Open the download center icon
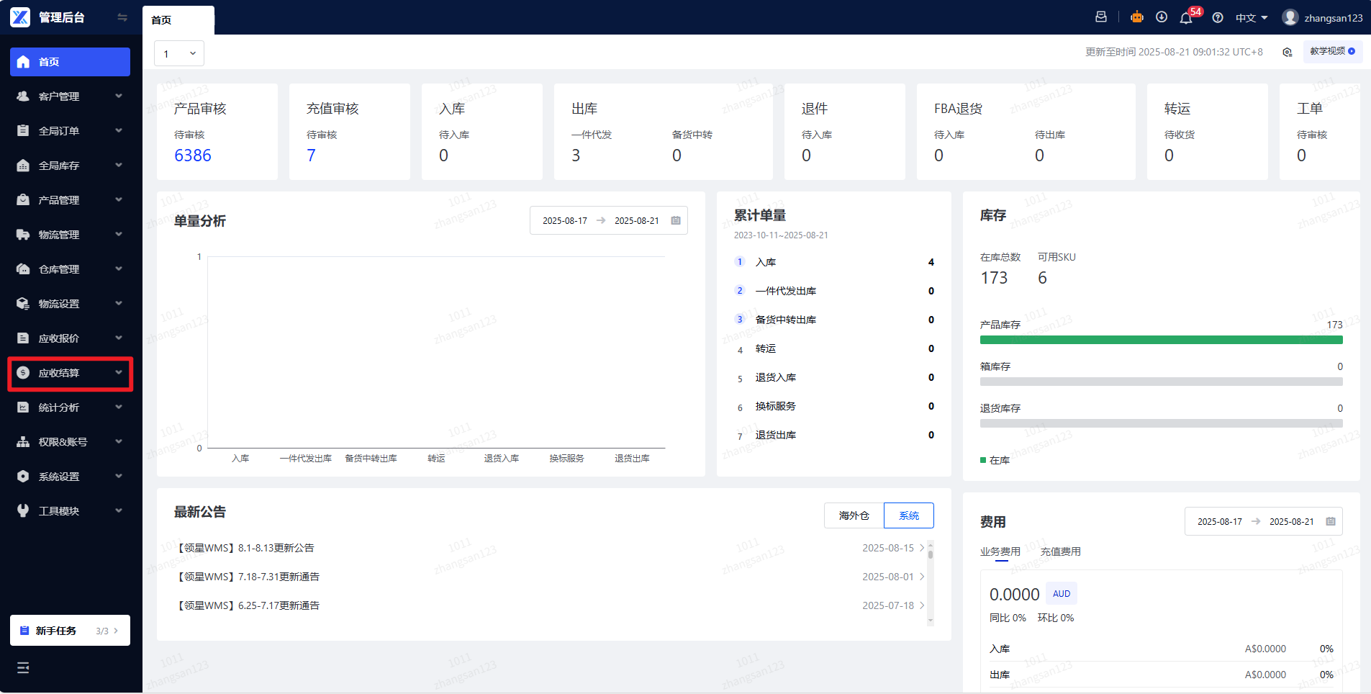1371x694 pixels. (x=1162, y=17)
